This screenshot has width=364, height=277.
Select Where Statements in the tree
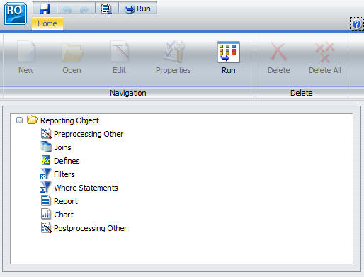point(86,188)
